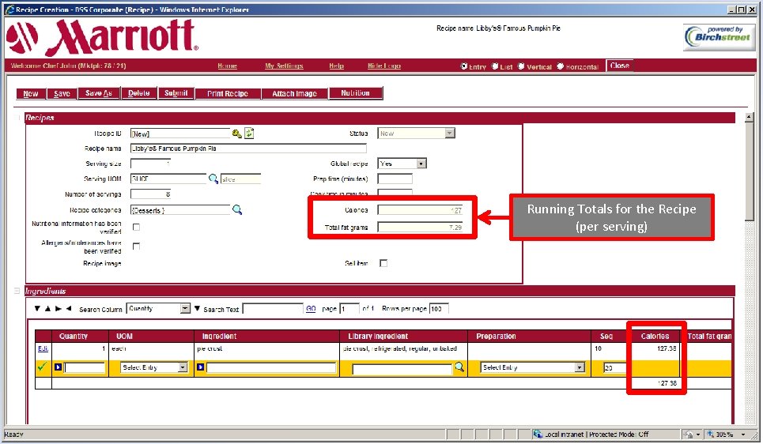The height and width of the screenshot is (444, 763).
Task: Open the Home menu link
Action: 227,66
